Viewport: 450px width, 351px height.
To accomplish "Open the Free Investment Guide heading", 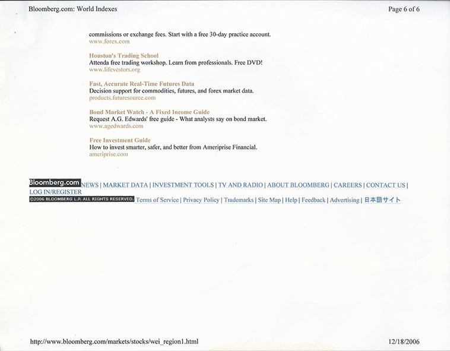I will pyautogui.click(x=120, y=140).
